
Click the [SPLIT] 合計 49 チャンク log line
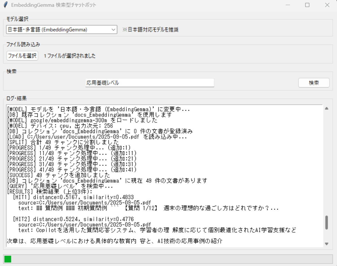(x=63, y=142)
